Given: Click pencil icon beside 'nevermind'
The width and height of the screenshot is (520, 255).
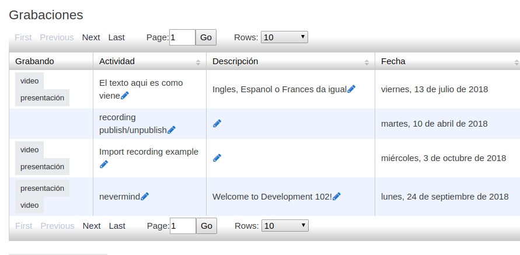Looking at the screenshot, I should click(x=145, y=197).
